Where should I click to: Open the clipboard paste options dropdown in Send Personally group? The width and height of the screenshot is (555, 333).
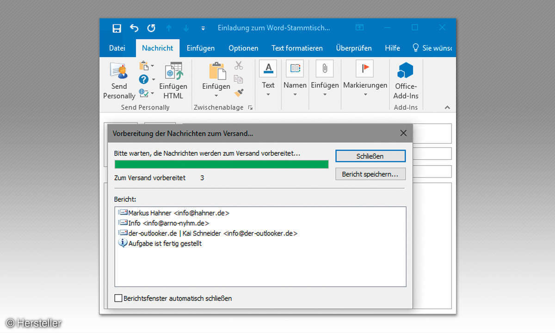[147, 66]
